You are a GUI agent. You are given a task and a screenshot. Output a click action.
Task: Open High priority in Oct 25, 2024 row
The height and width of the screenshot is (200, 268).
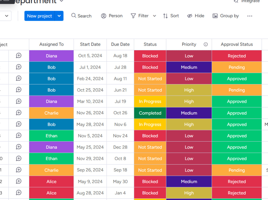[x=189, y=90]
